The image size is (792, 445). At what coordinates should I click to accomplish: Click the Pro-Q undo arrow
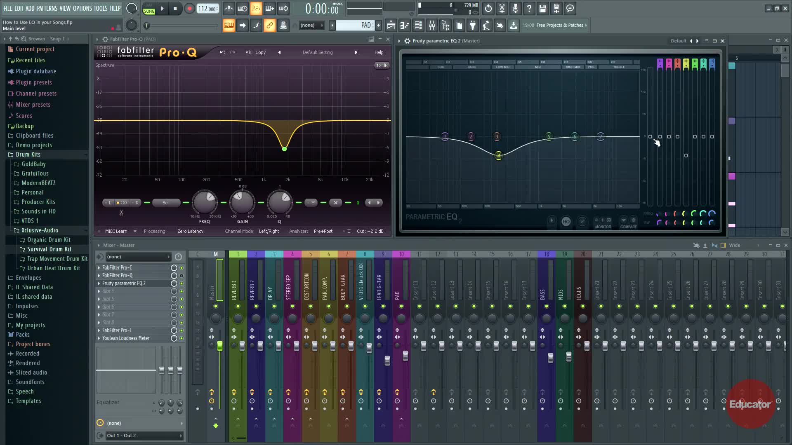point(222,52)
